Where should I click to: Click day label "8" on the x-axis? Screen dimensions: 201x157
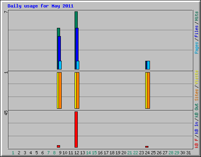[54, 153]
